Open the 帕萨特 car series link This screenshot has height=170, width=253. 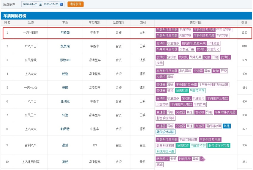[65, 129]
